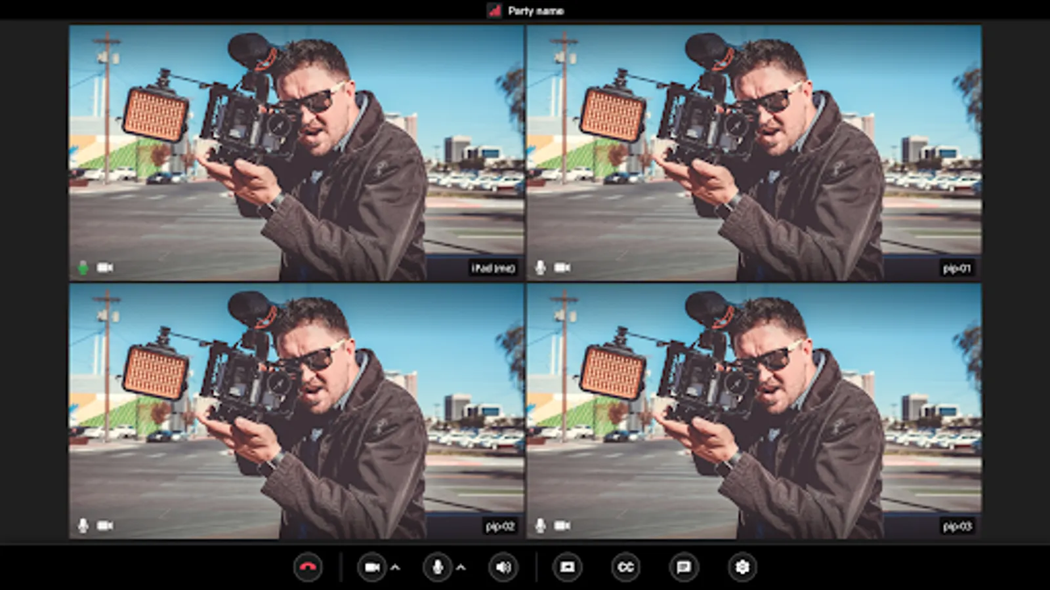Toggle the camera in the bottom toolbar
This screenshot has width=1050, height=590.
coord(372,567)
